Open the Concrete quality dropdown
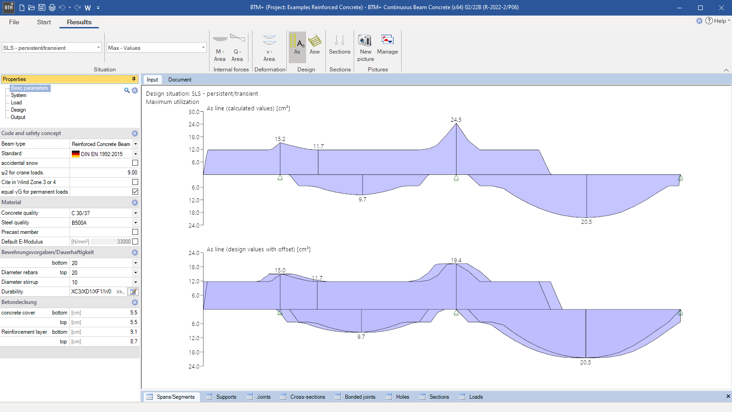Image resolution: width=732 pixels, height=412 pixels. 135,213
